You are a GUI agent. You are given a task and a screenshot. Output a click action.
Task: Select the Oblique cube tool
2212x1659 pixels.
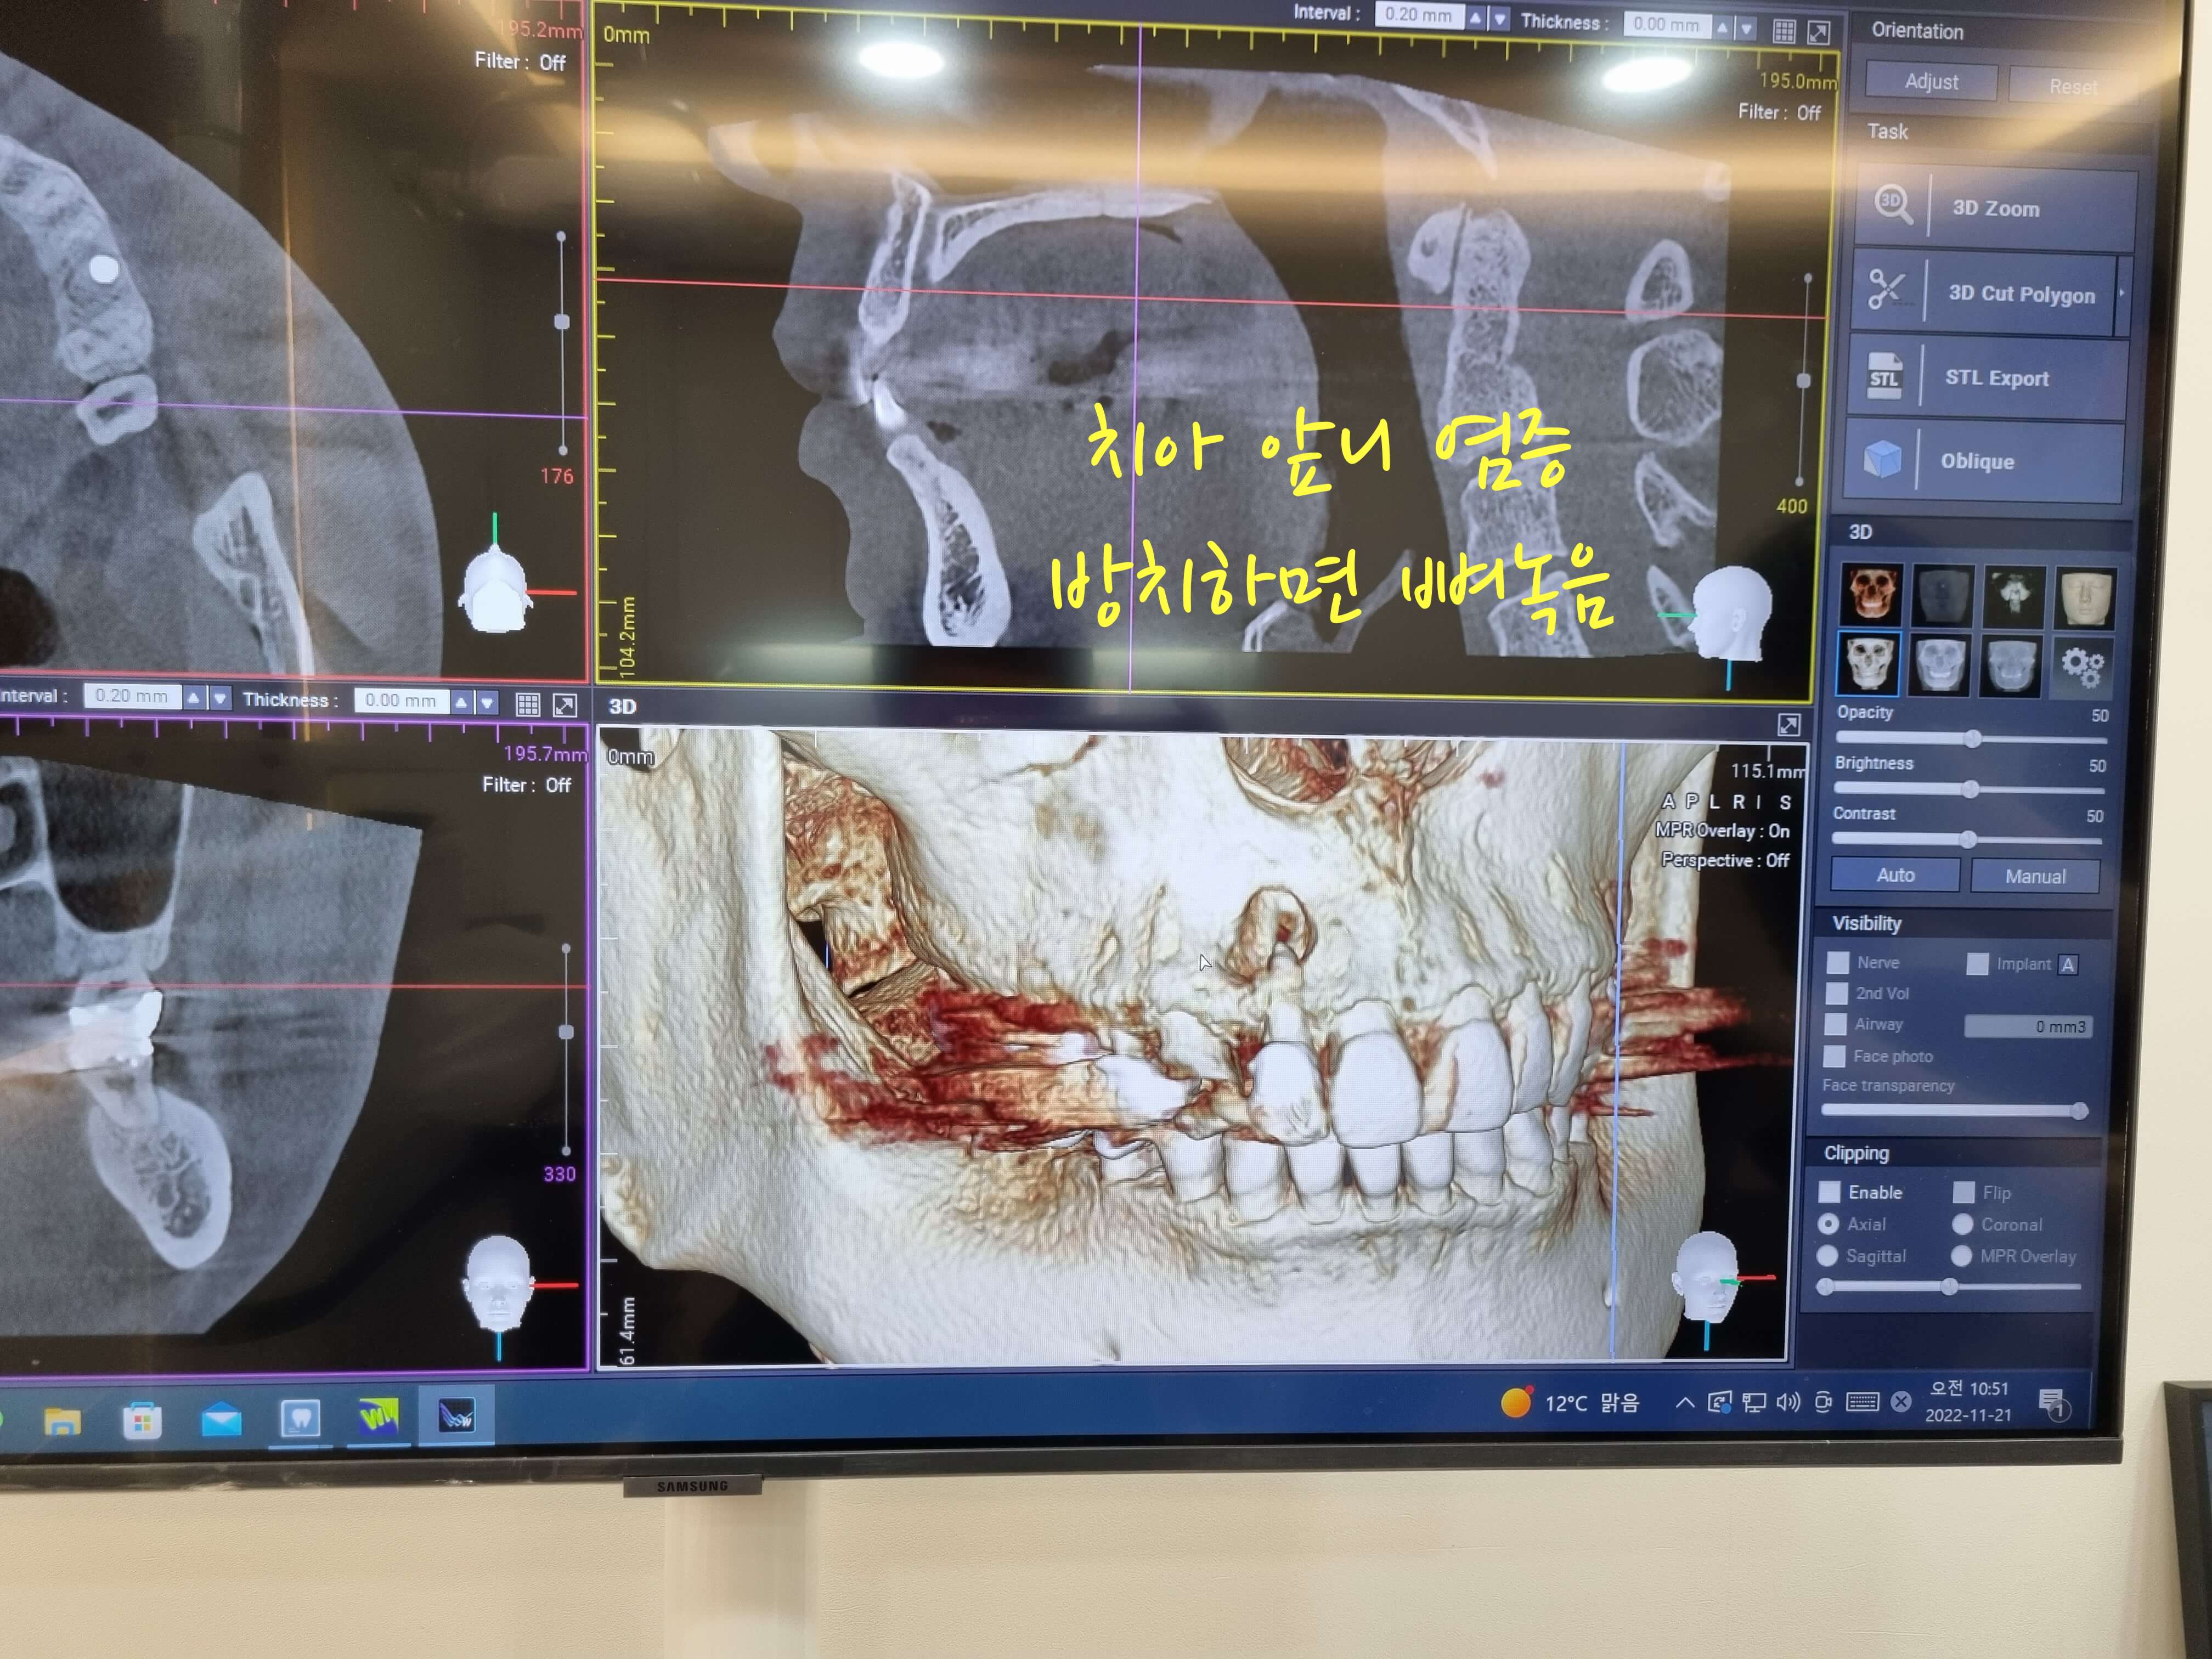pos(1882,460)
